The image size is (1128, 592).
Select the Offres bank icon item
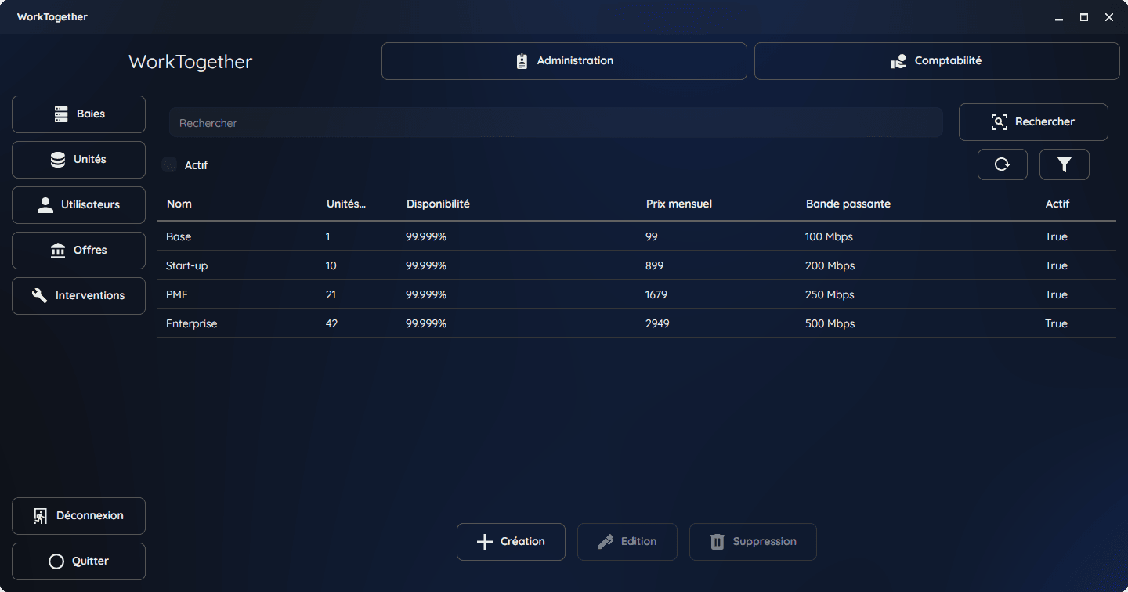tap(78, 251)
